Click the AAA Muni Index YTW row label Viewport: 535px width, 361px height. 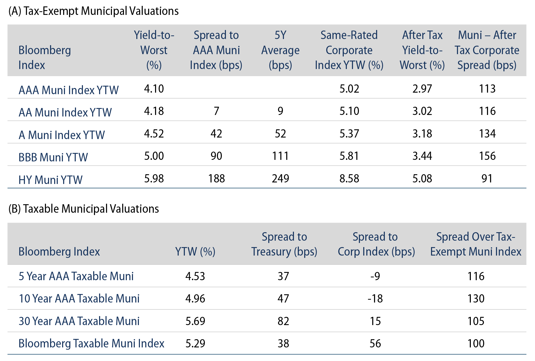point(69,90)
